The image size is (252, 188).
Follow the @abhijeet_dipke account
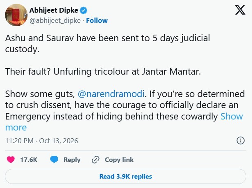coord(97,20)
